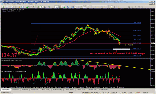Select the D1 timeframe
Image resolution: width=156 pixels, height=94 pixels.
(98, 7)
